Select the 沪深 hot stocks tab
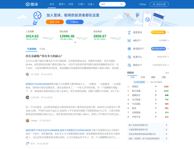The height and width of the screenshot is (149, 194). tap(143, 77)
